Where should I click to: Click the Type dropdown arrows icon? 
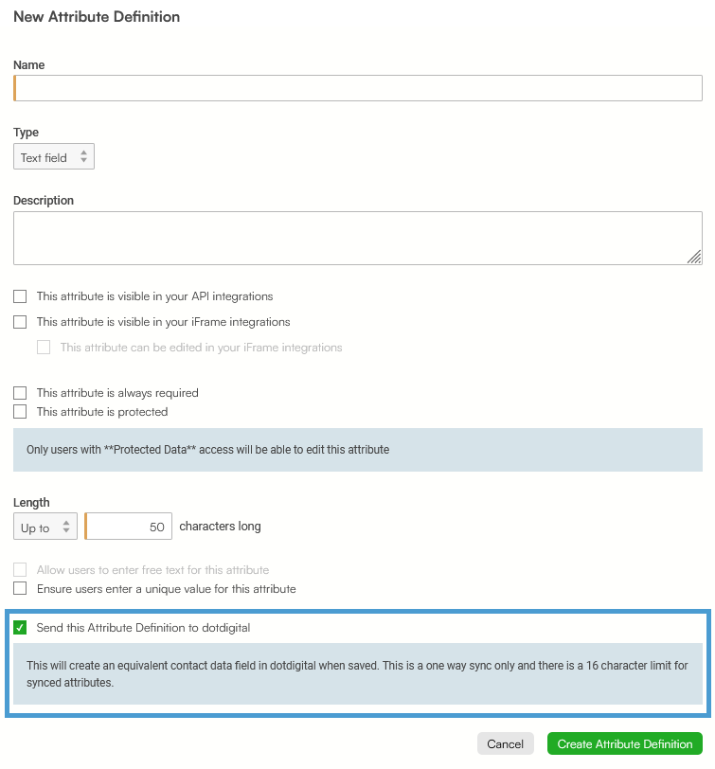point(84,156)
